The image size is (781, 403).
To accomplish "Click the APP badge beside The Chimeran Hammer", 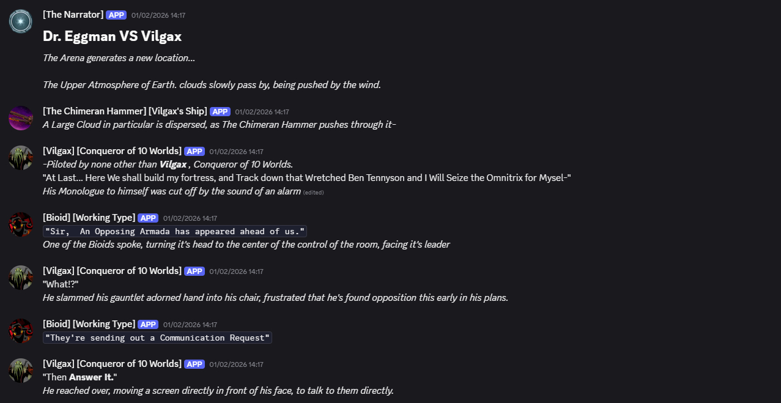I will 220,112.
